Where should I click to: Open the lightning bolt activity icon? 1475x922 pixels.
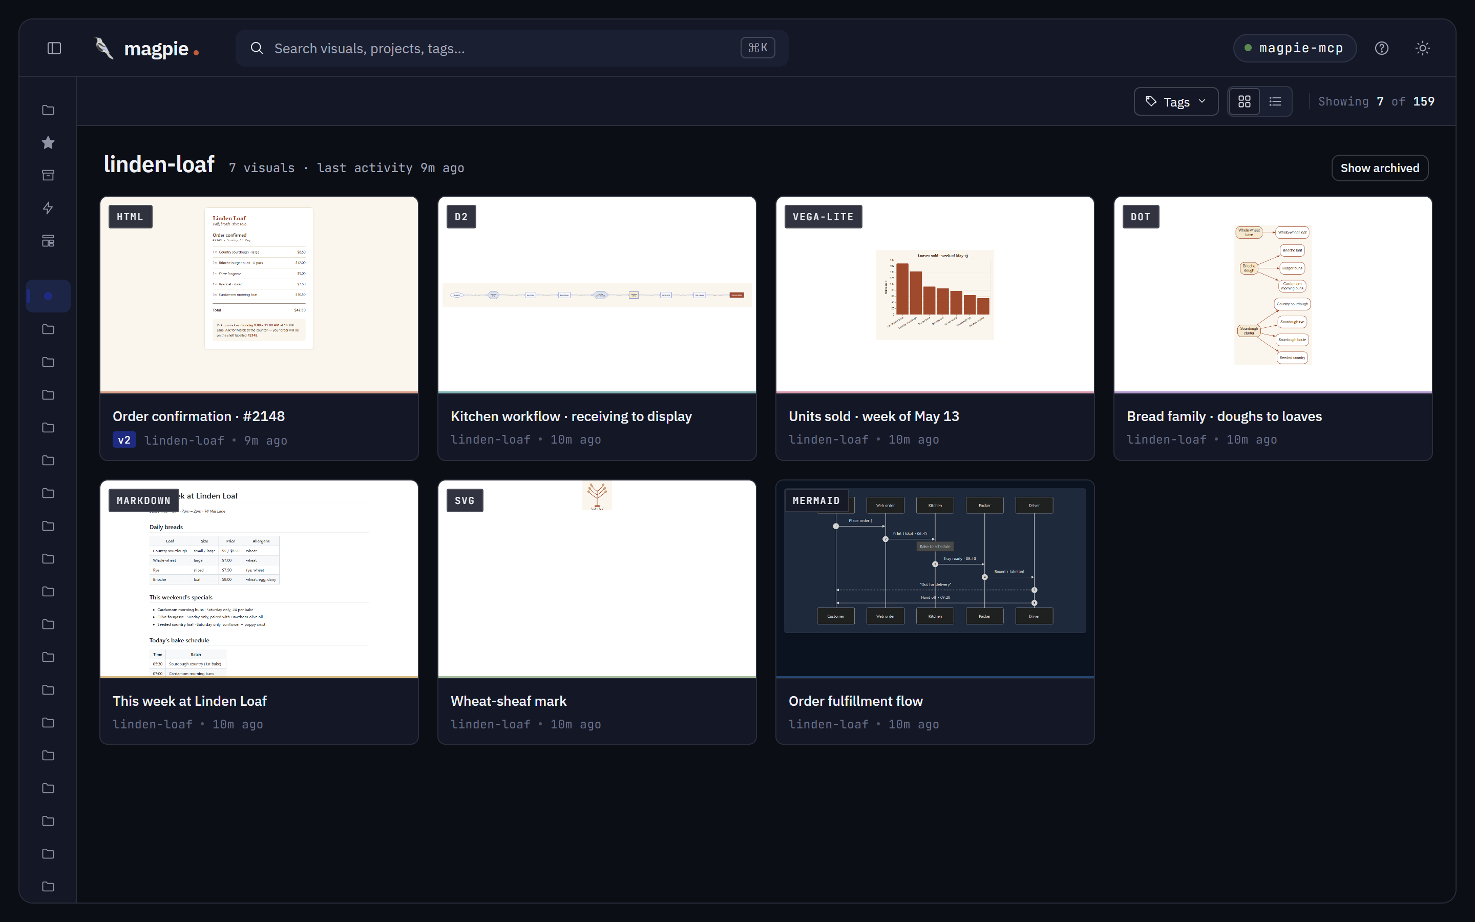[48, 208]
